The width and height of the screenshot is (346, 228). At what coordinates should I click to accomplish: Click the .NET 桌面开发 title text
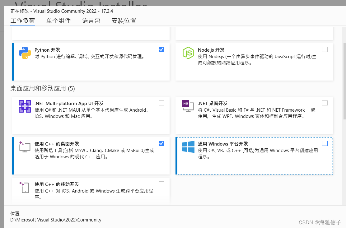(213, 103)
